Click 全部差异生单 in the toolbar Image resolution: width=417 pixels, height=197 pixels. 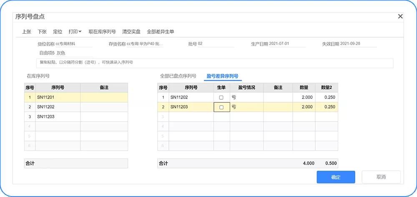tap(161, 32)
